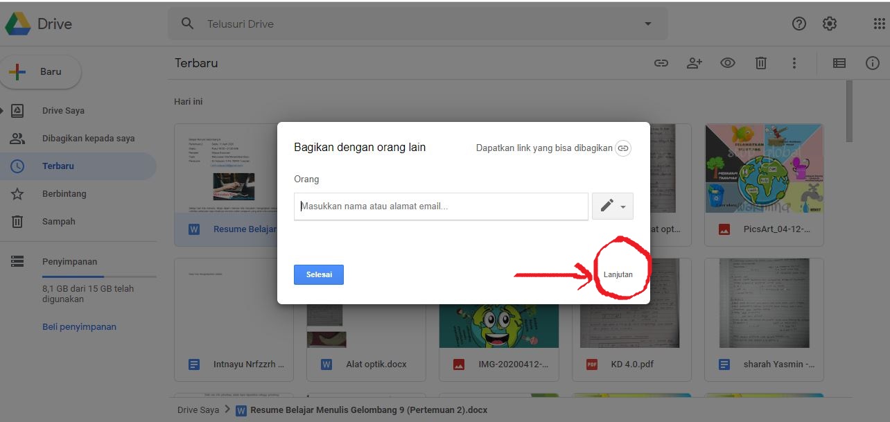Open Beli penyimpanan link
The width and height of the screenshot is (890, 422).
[x=79, y=326]
